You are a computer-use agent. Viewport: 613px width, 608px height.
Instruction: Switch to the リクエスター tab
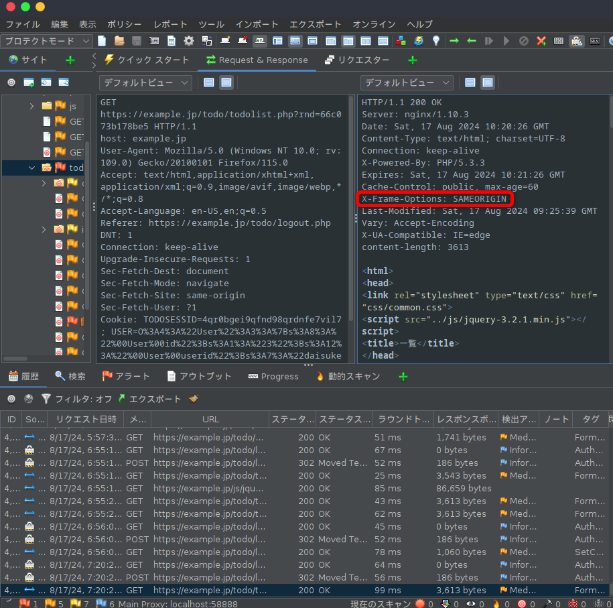click(357, 60)
